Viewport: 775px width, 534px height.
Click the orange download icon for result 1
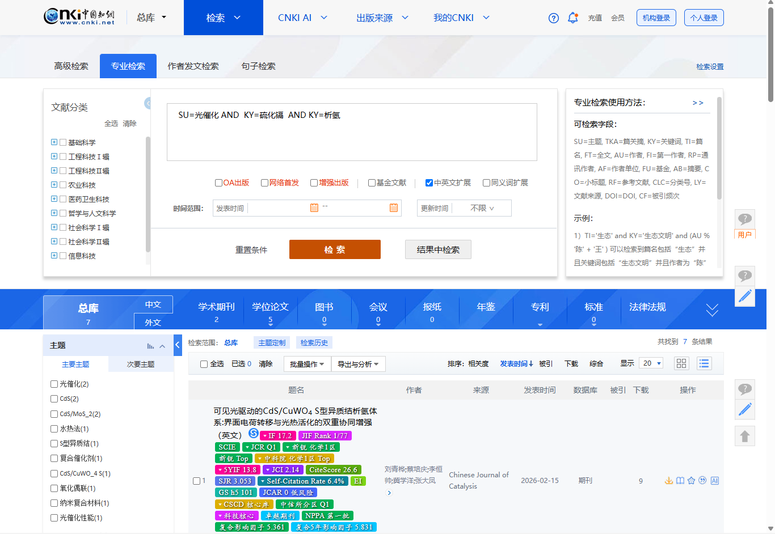[x=668, y=481]
